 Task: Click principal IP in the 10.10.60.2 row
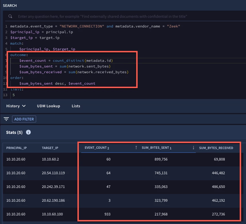pos(16,159)
